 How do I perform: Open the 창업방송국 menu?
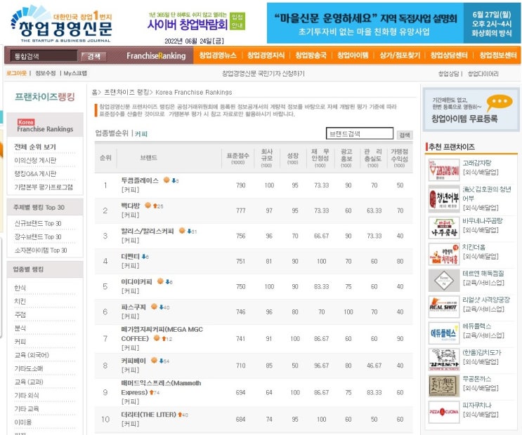(311, 55)
